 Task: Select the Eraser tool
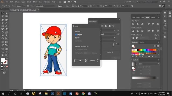tap(6, 29)
